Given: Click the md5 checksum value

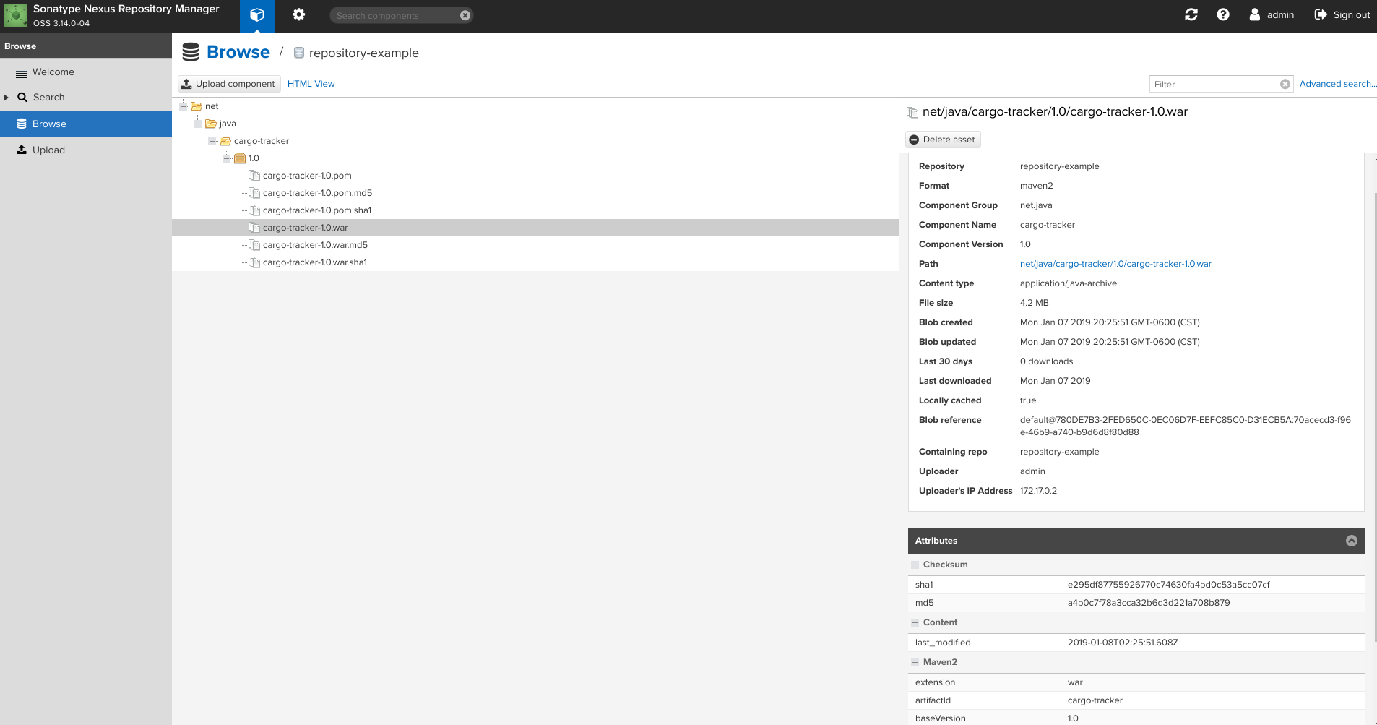Looking at the screenshot, I should pyautogui.click(x=1149, y=603).
